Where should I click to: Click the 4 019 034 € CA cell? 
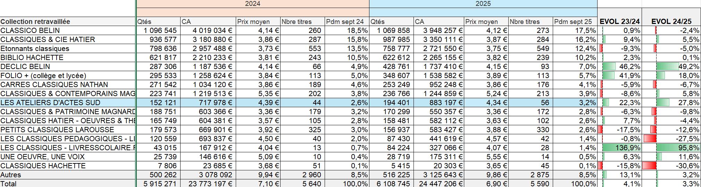pyautogui.click(x=208, y=31)
